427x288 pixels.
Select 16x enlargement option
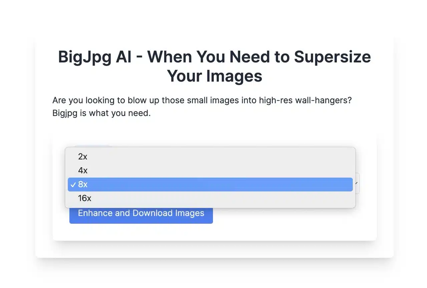(x=84, y=198)
